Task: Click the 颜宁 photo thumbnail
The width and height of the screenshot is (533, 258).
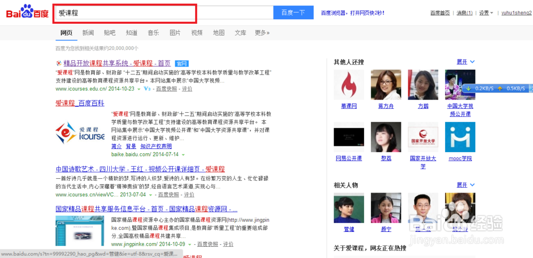Action: 386,208
